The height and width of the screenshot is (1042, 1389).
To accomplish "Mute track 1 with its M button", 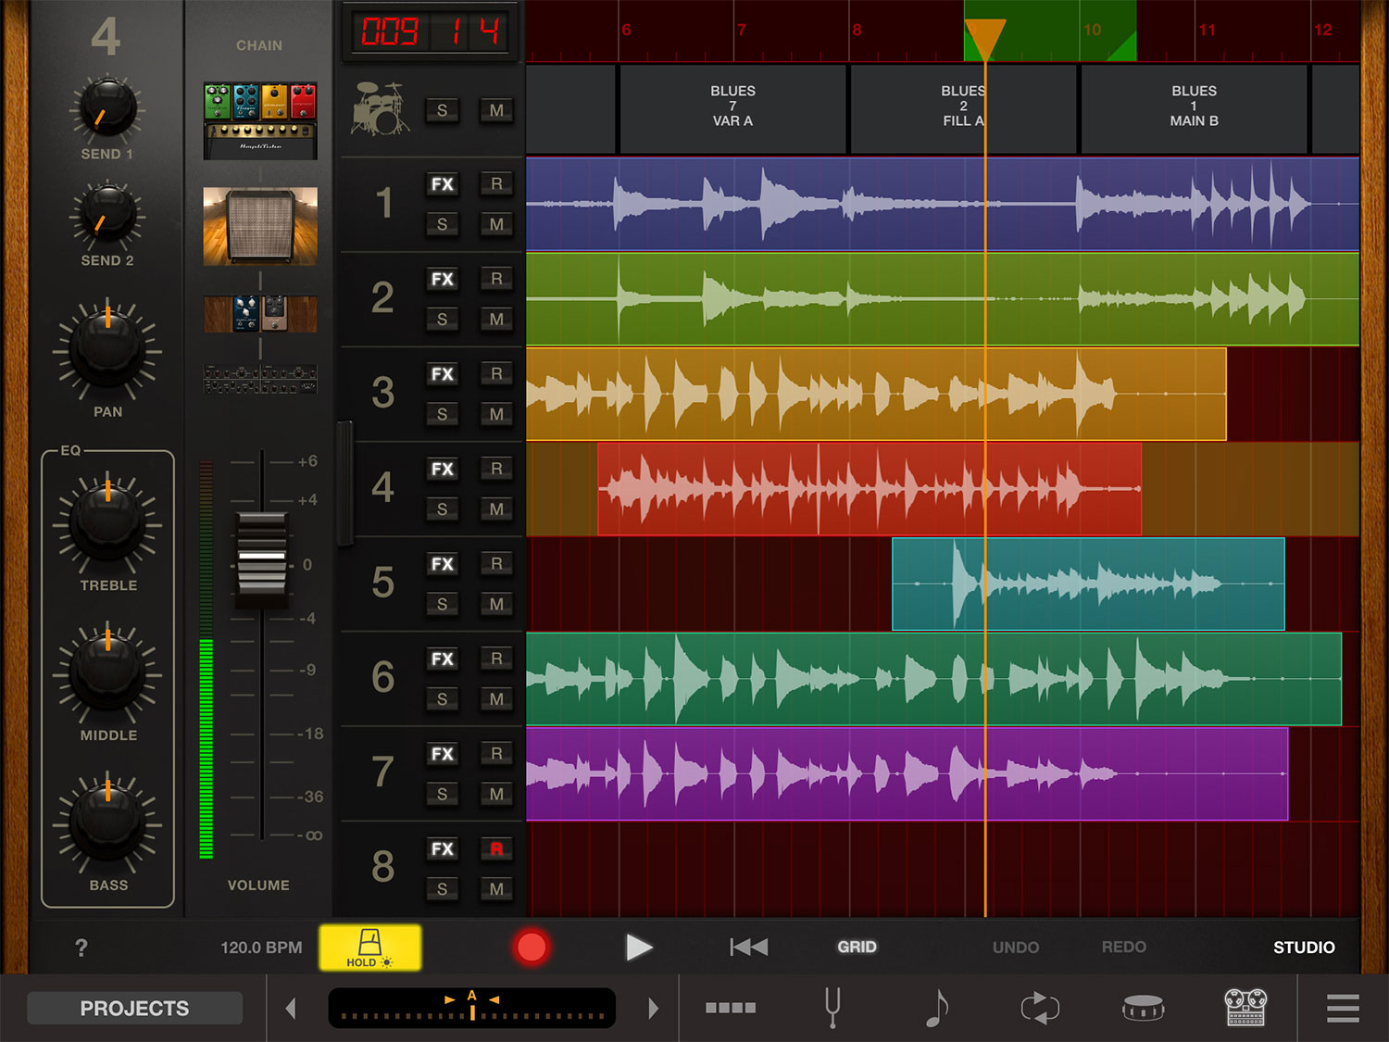I will pos(496,225).
